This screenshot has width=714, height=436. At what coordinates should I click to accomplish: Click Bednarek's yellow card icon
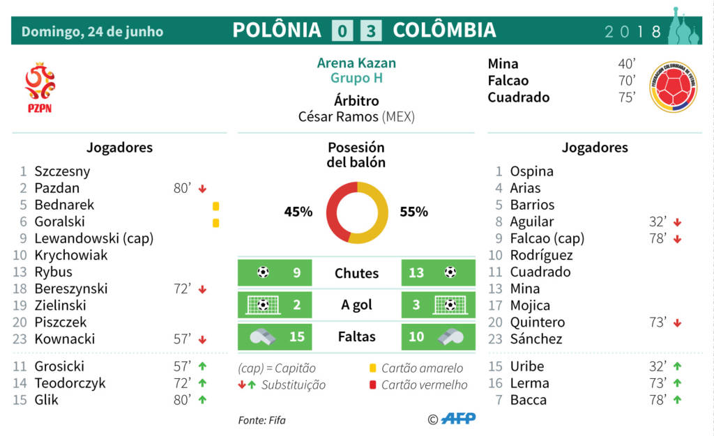216,206
